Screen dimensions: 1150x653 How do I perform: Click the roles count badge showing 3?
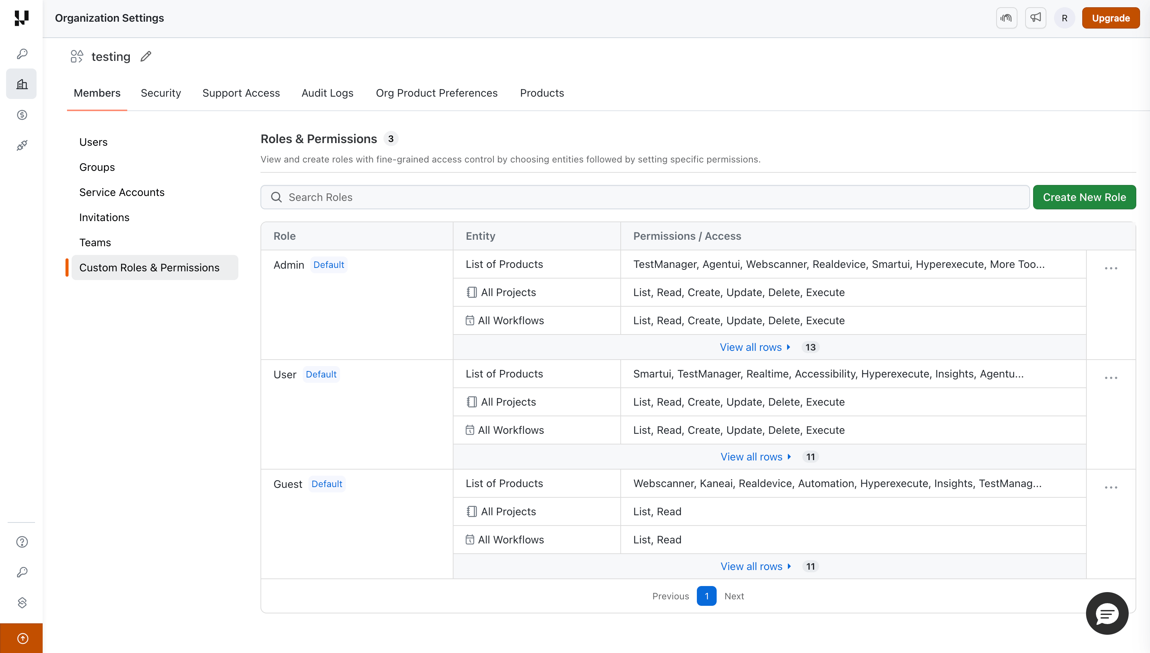pyautogui.click(x=391, y=139)
